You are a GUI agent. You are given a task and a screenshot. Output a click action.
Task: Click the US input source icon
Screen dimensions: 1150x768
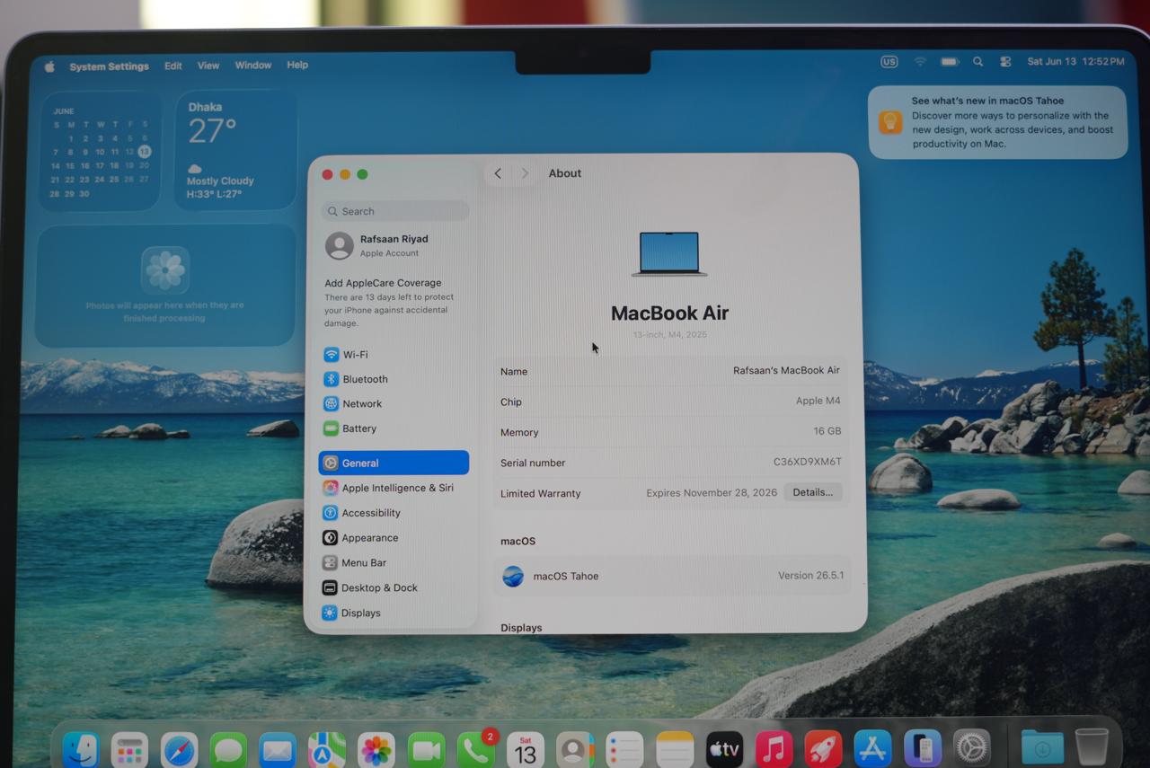point(889,62)
